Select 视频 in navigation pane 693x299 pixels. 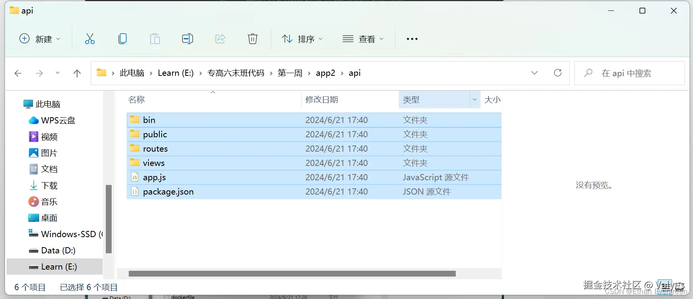point(49,137)
